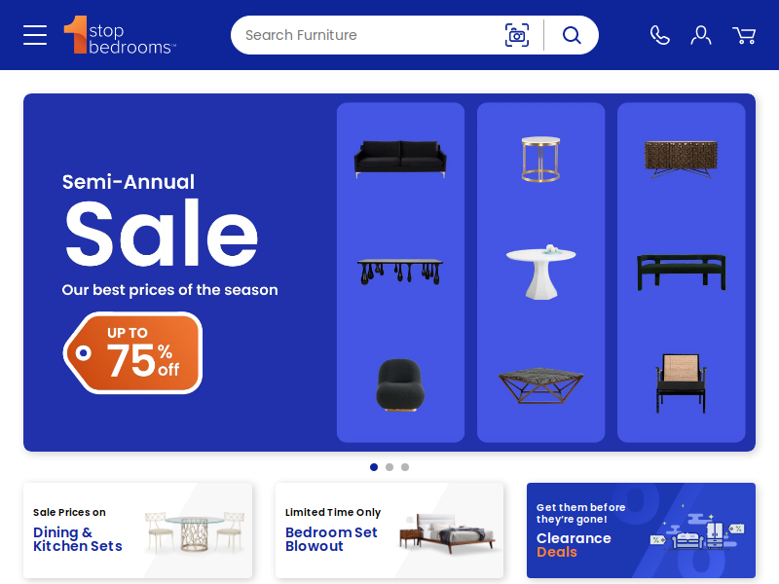Open camera visual search

517,35
